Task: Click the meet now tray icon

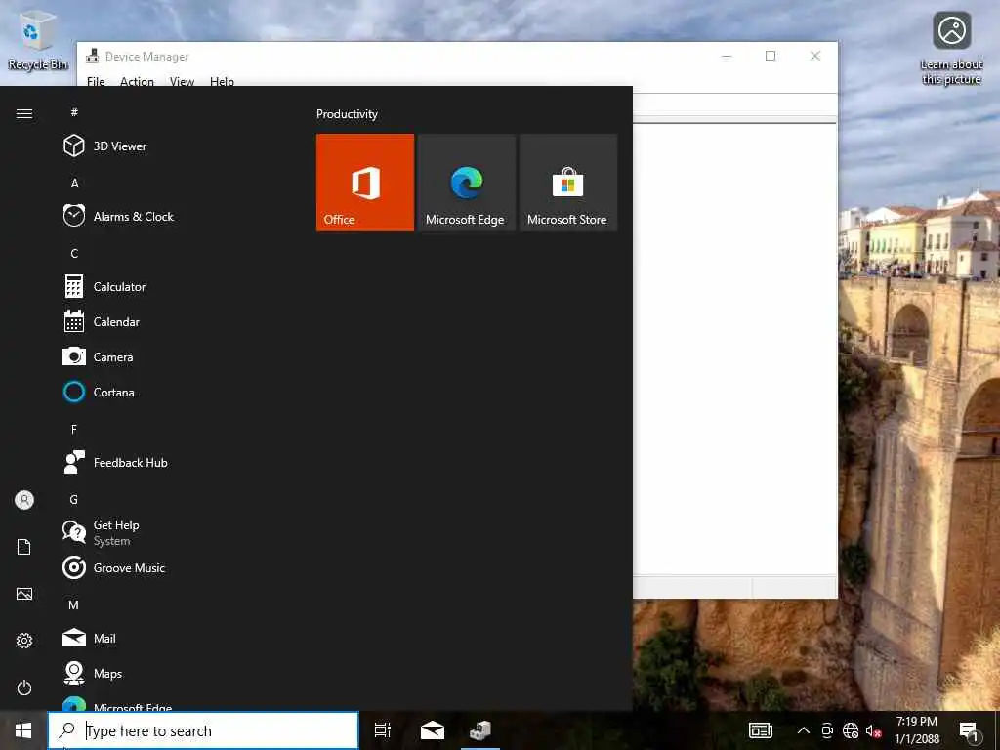Action: [827, 730]
